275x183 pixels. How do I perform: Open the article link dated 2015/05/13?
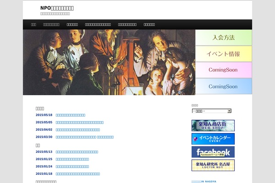pos(77,152)
